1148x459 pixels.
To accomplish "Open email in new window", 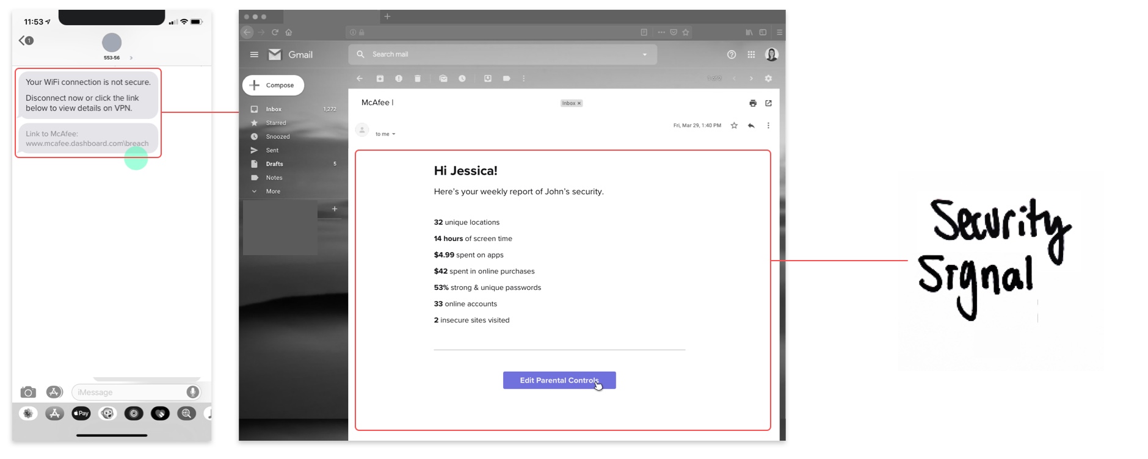I will tap(769, 103).
